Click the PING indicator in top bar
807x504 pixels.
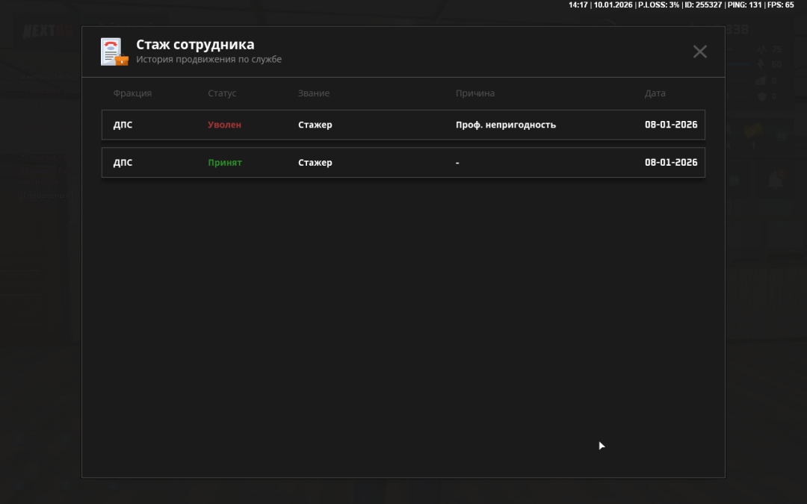click(x=743, y=4)
